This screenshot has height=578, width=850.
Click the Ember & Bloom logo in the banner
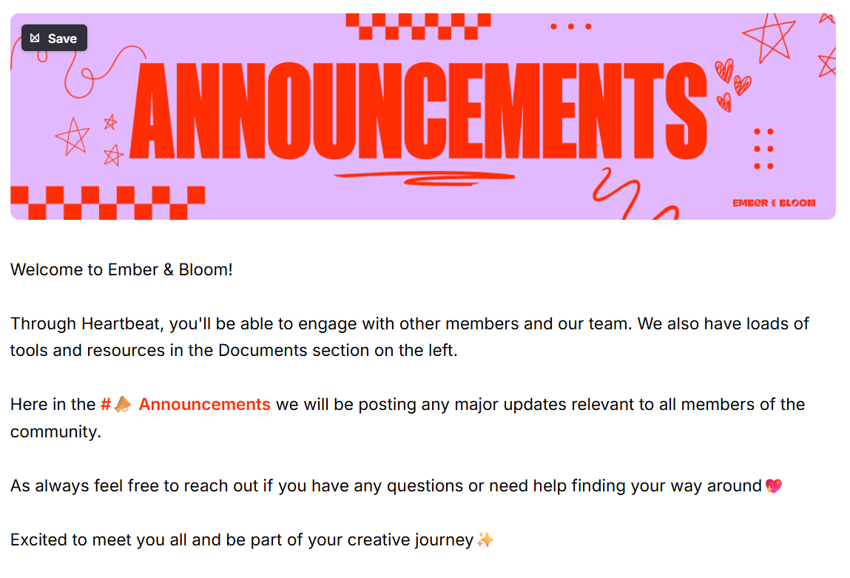(774, 203)
